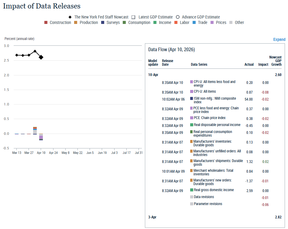Viewport: 288px width, 229px height.
Task: Expand the 3-Apr model update row
Action: [x=153, y=217]
